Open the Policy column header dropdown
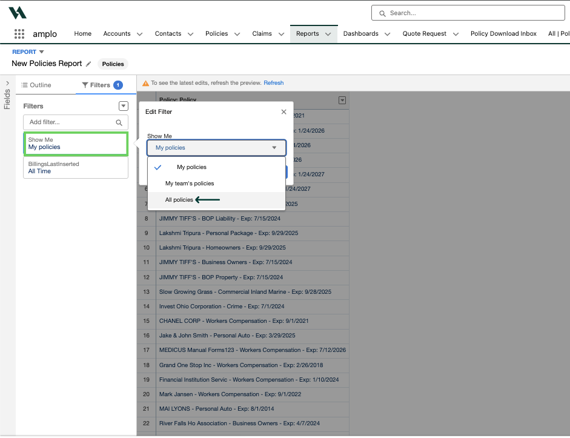 [342, 101]
